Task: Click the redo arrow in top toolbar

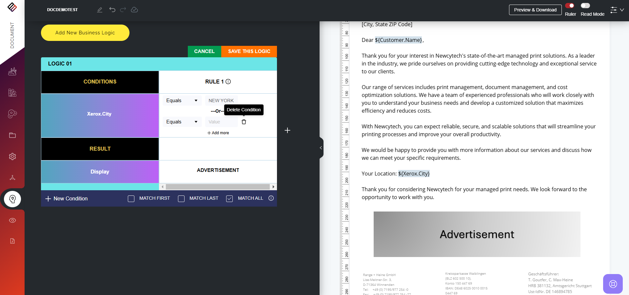Action: [x=123, y=10]
